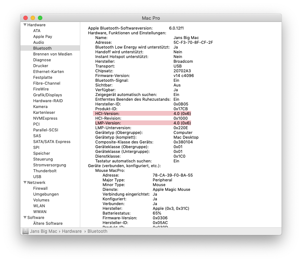Click the highlighted LMP-Version row
Screen dimensions: 302x262
click(142, 123)
